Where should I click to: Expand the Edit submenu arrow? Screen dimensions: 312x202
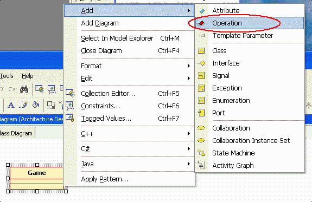[189, 79]
